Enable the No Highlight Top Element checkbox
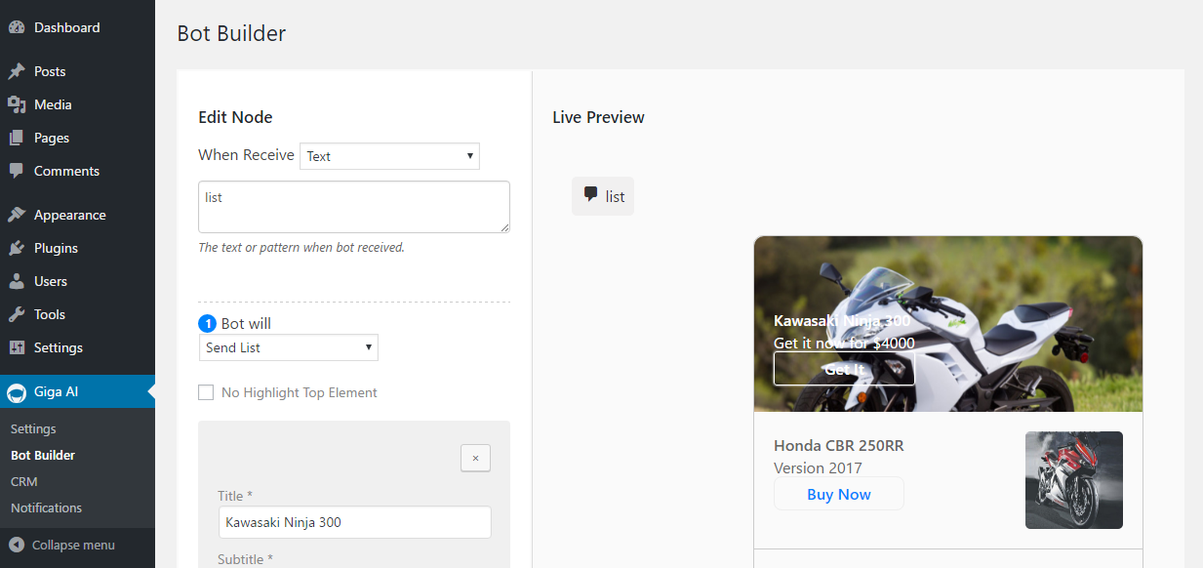 [206, 391]
